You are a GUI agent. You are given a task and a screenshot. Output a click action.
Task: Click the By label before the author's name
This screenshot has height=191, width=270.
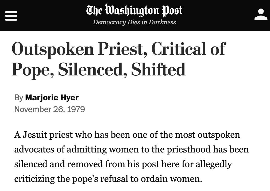pyautogui.click(x=19, y=98)
